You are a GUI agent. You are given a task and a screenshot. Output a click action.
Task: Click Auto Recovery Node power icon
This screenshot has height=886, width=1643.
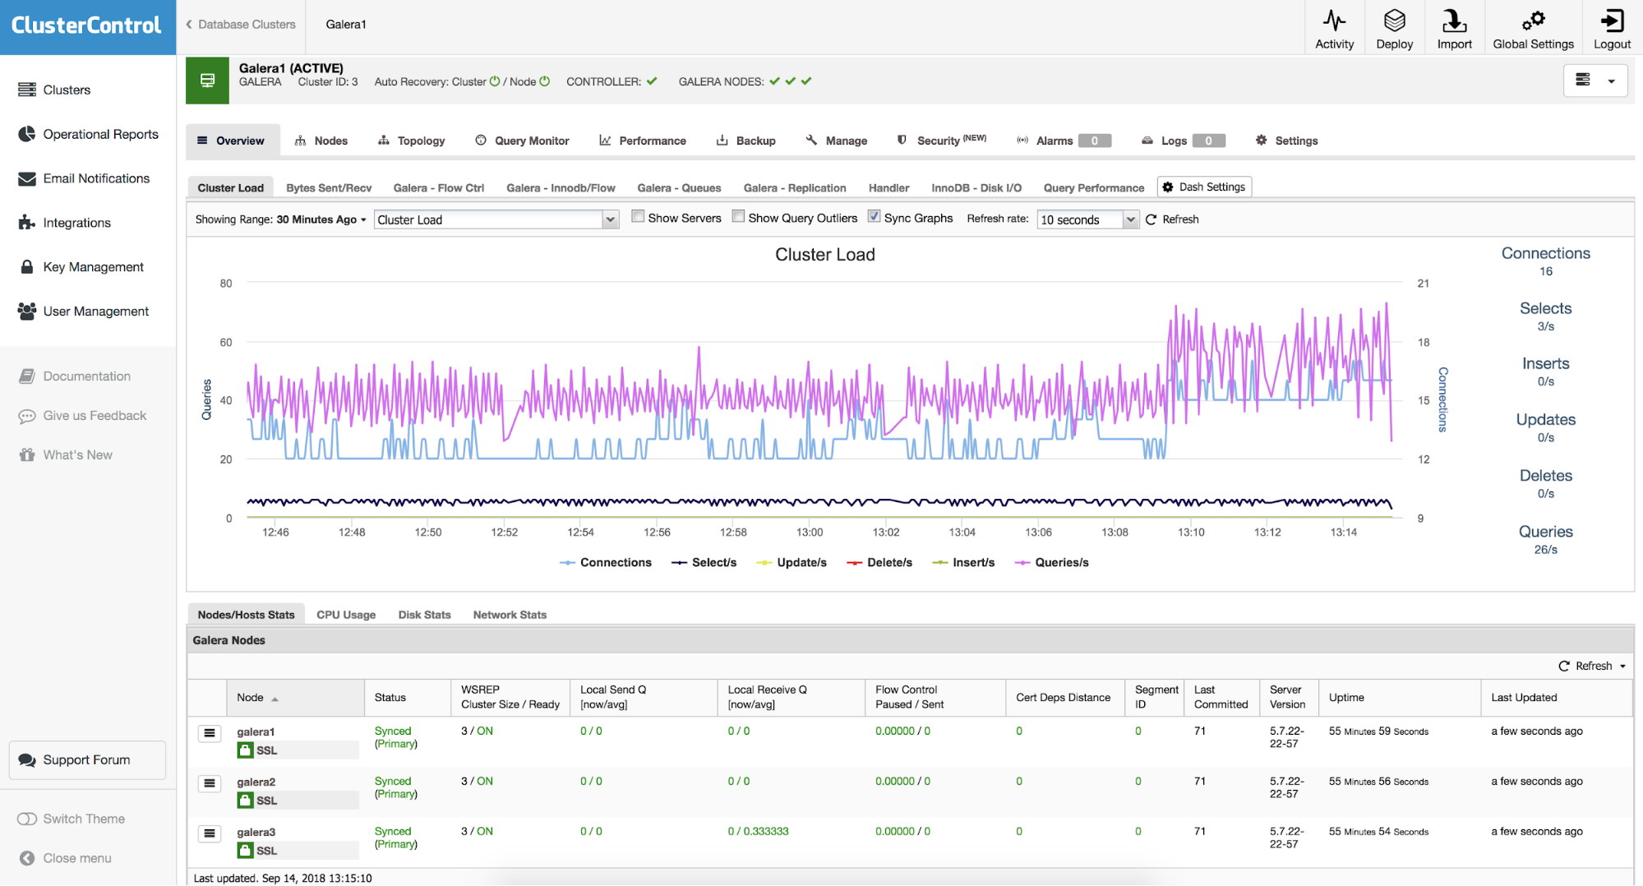click(544, 81)
